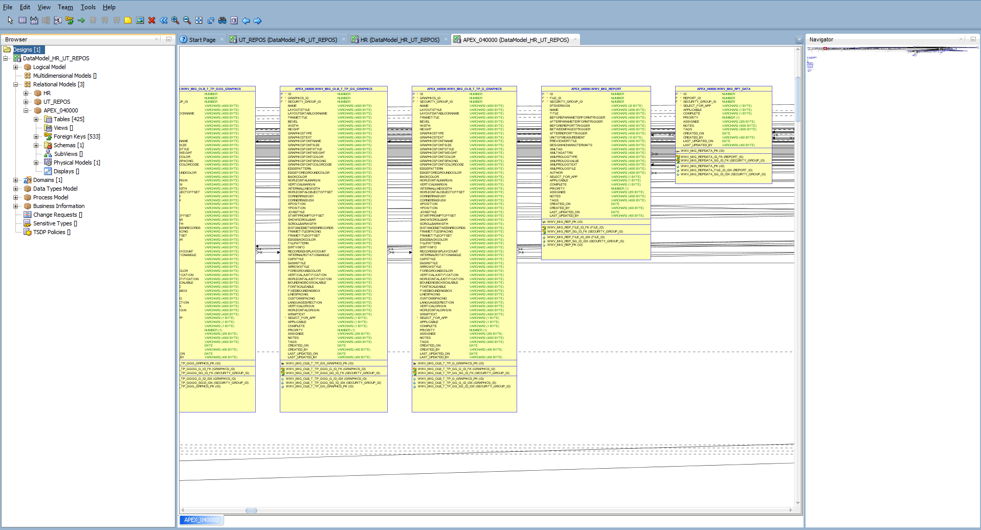Switch to UT_REPOS (DataModel_HR_UT_REPOS) tab

tap(288, 40)
